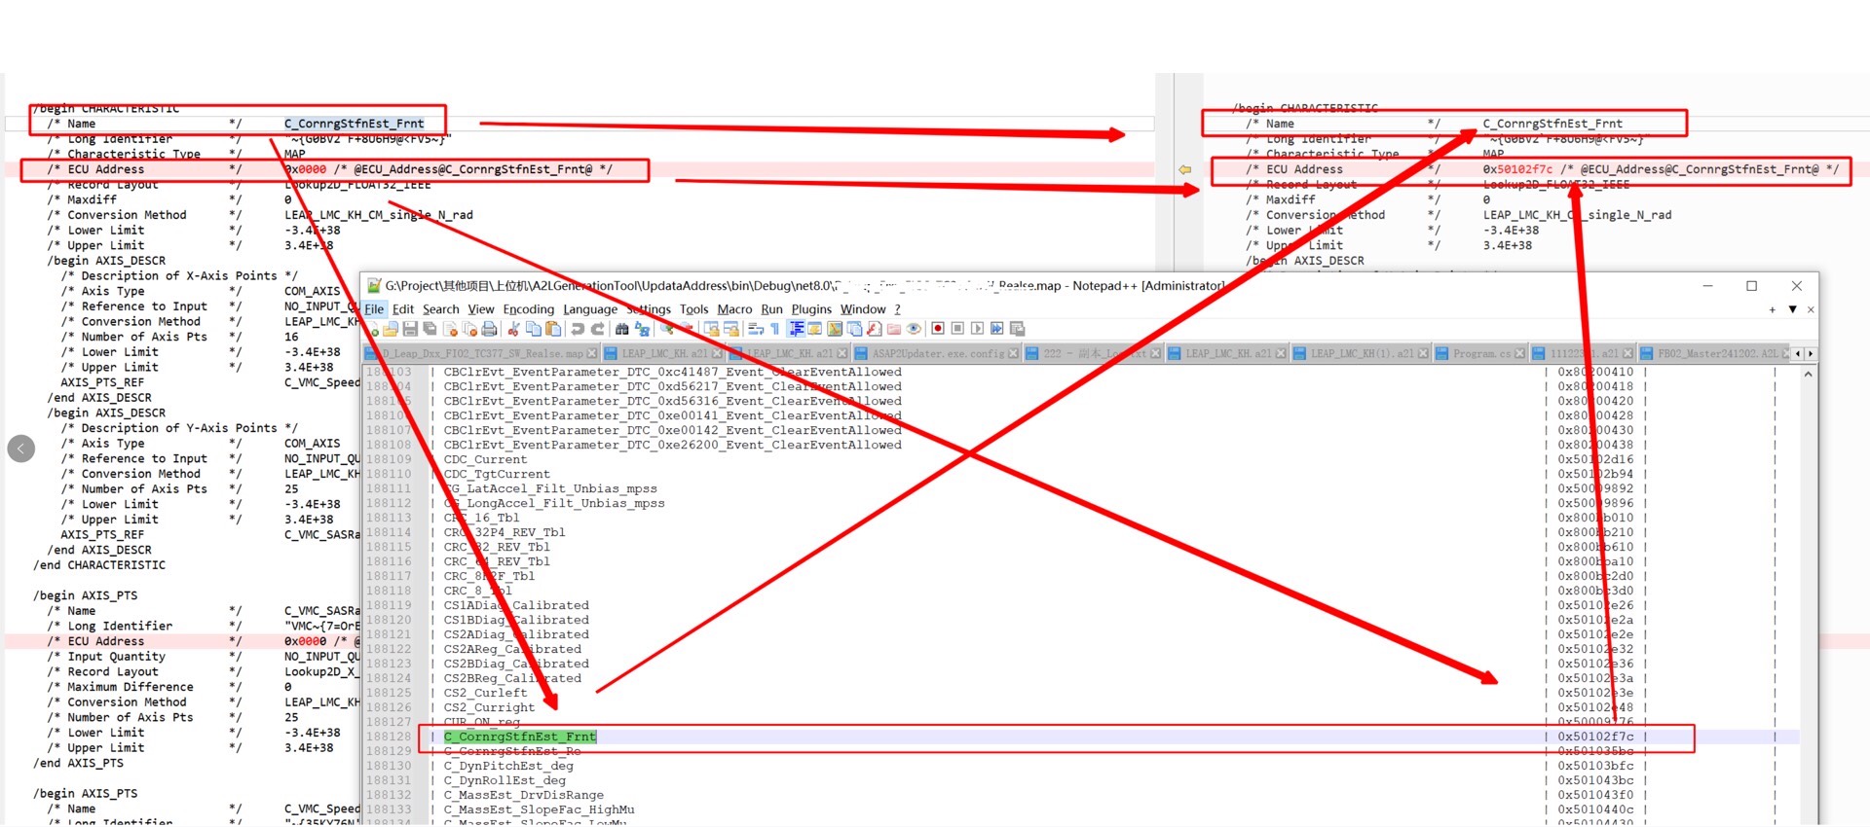Click the Close All documents toolbar icon
Viewport: 1870px width, 827px height.
click(468, 329)
